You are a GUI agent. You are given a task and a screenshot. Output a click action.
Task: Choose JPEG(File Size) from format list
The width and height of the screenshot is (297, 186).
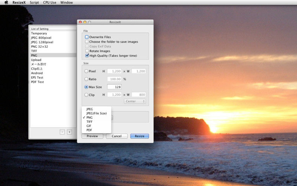tap(97, 113)
